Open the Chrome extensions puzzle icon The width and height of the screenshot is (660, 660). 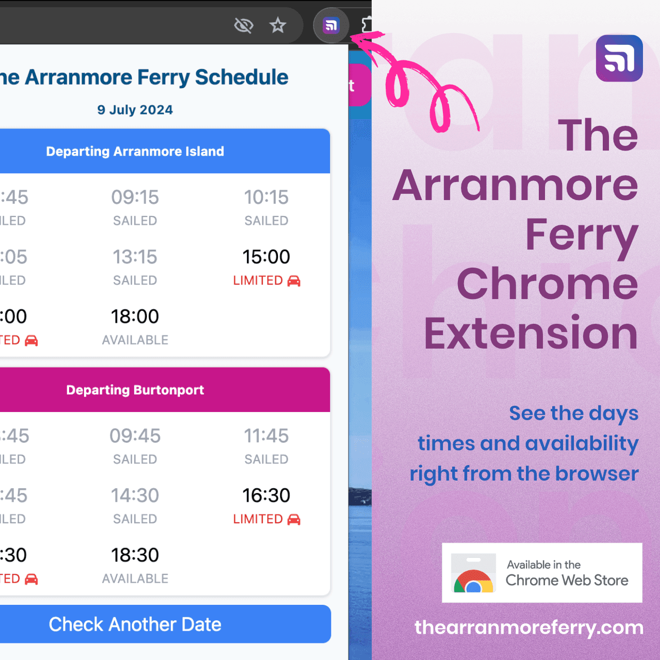[x=367, y=24]
